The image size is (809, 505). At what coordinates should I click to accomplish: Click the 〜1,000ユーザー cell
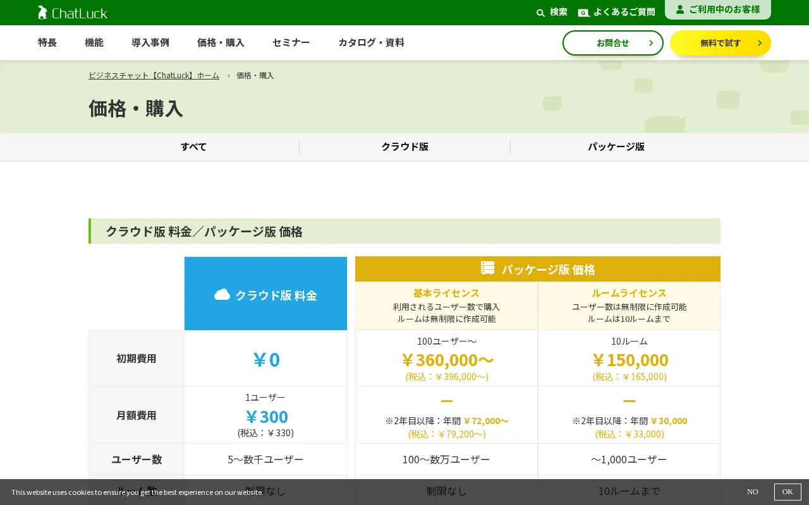point(629,460)
